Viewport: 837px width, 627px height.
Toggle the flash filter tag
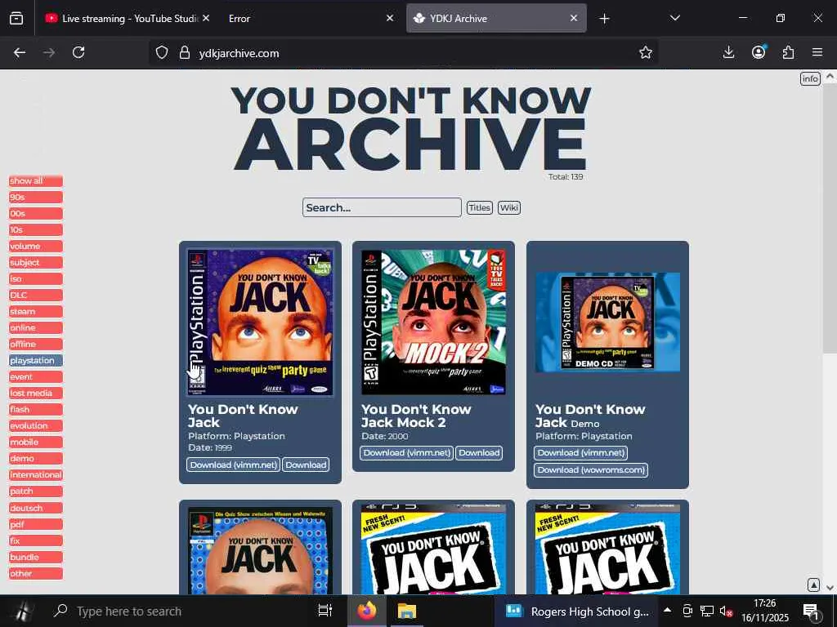pos(36,410)
